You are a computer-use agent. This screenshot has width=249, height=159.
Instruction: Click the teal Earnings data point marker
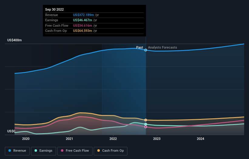(146, 124)
